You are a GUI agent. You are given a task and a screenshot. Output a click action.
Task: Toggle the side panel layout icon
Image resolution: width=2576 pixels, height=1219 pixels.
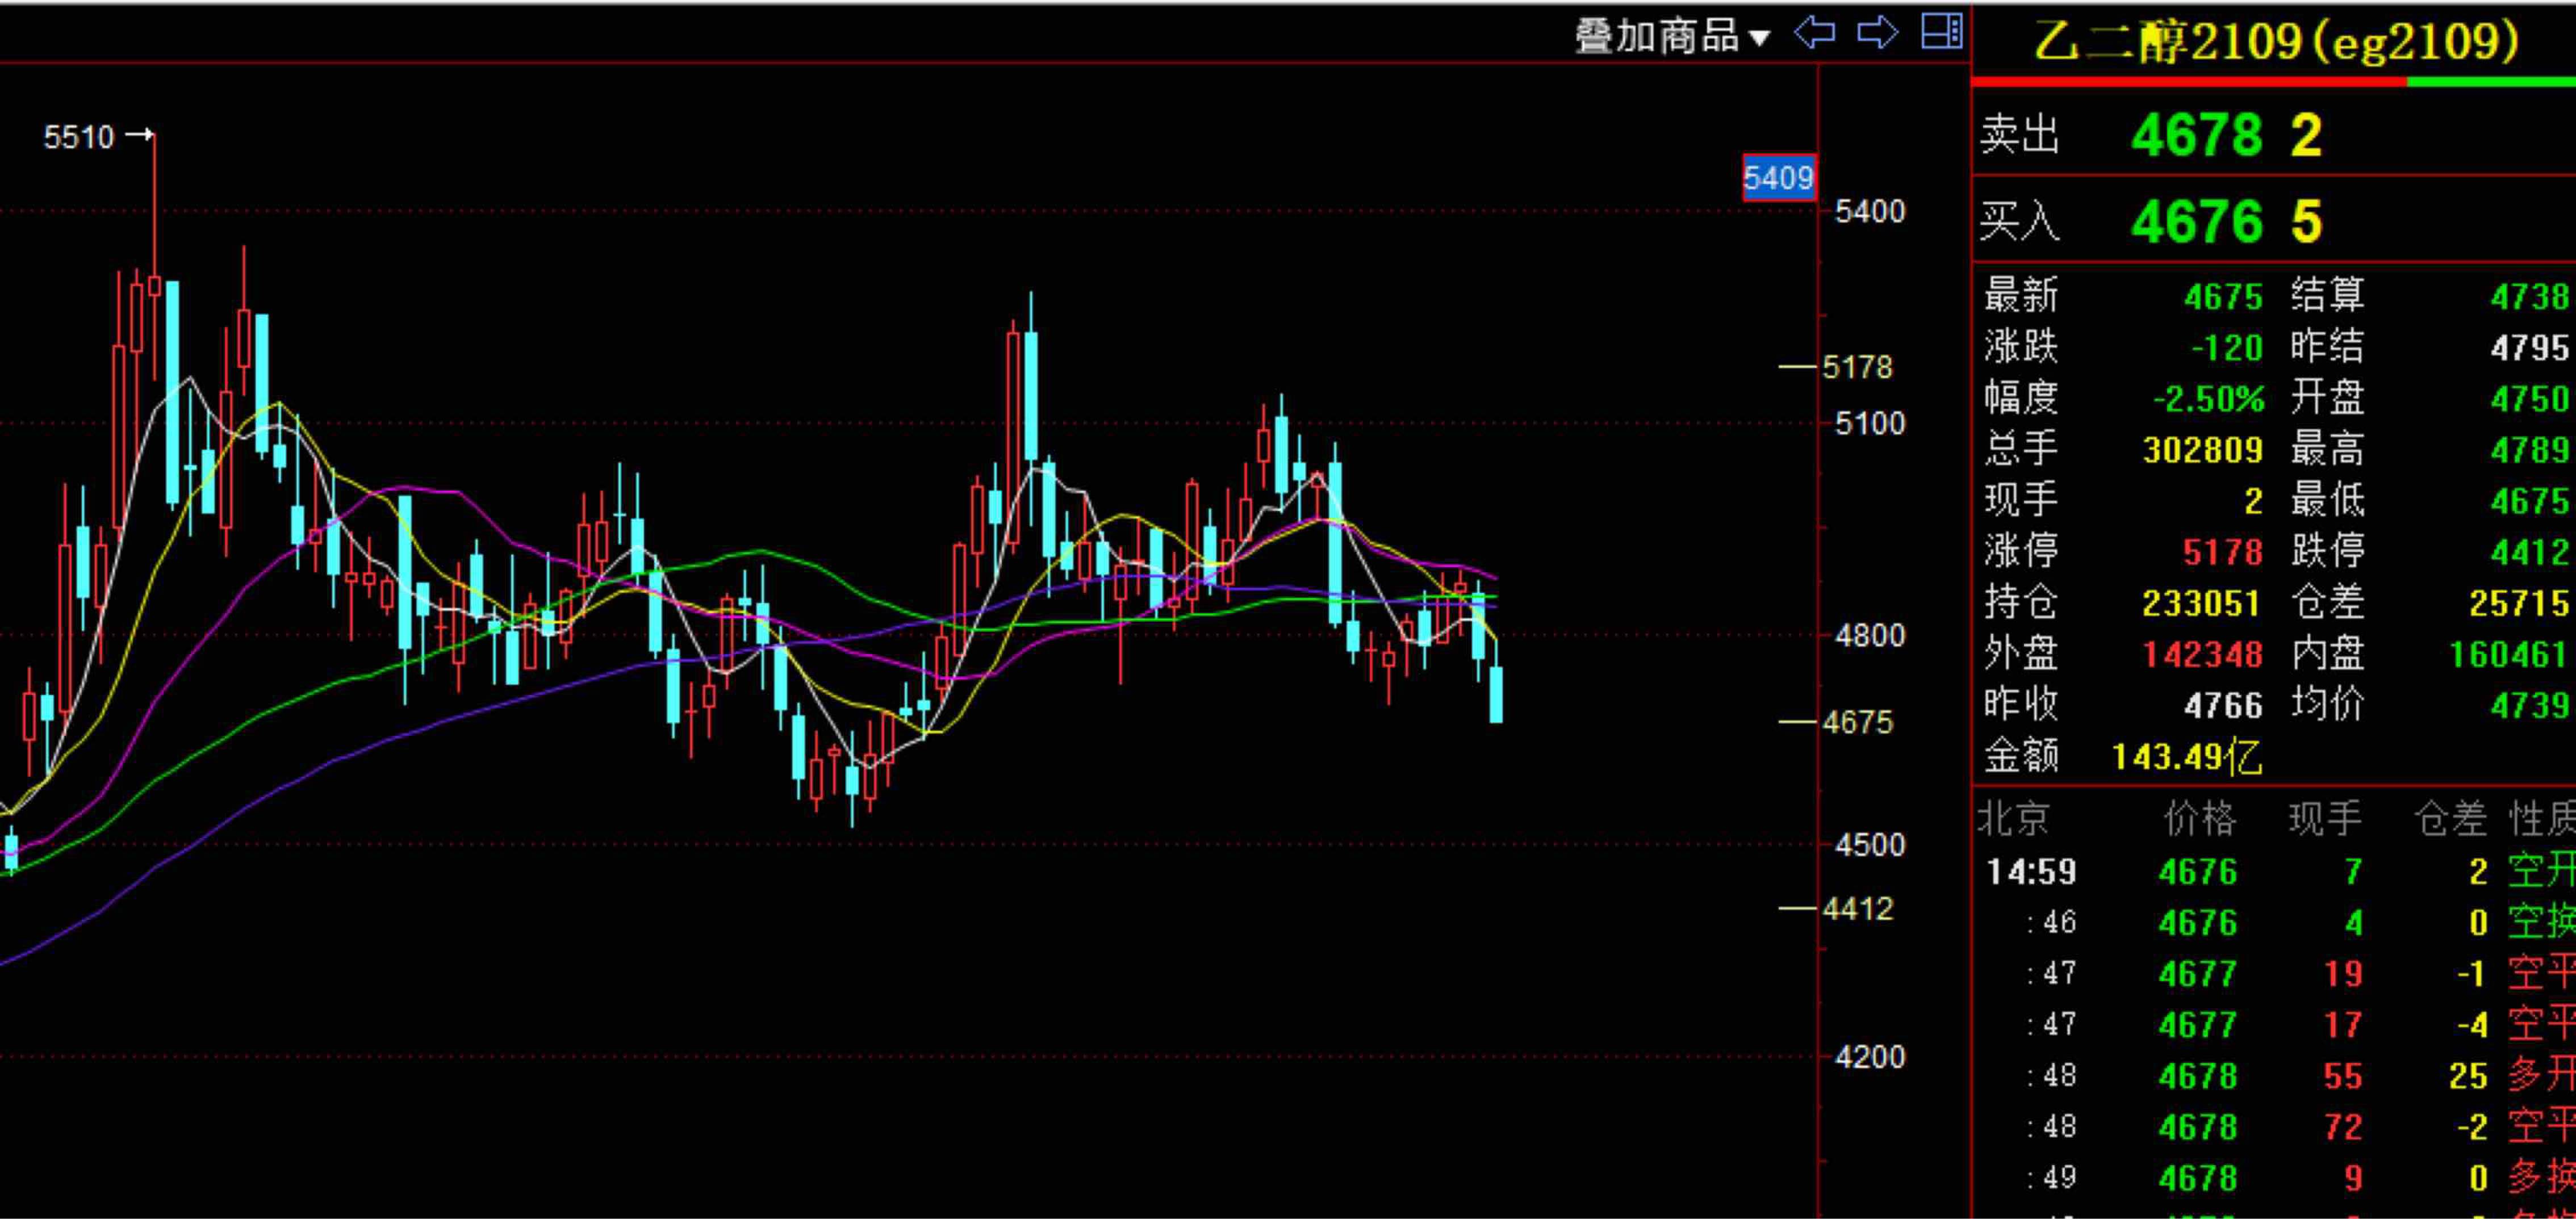coord(1942,32)
